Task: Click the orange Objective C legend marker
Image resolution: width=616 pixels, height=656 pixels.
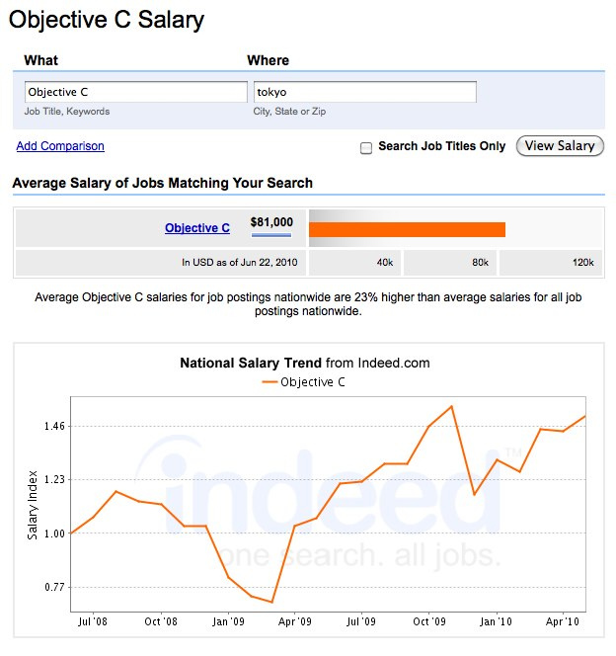Action: tap(269, 382)
